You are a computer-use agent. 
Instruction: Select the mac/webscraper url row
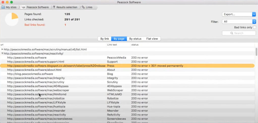click(x=127, y=90)
